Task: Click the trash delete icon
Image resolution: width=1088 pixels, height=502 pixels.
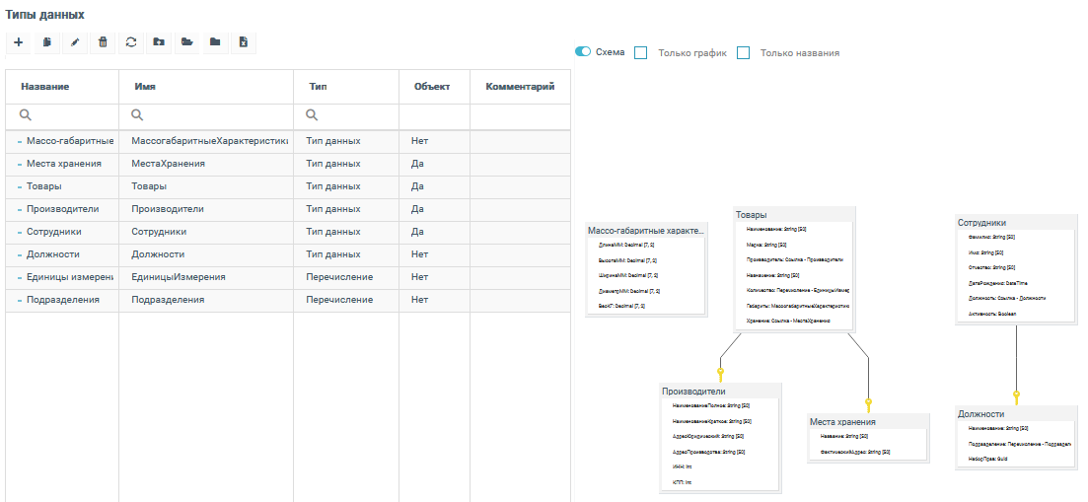Action: coord(103,42)
